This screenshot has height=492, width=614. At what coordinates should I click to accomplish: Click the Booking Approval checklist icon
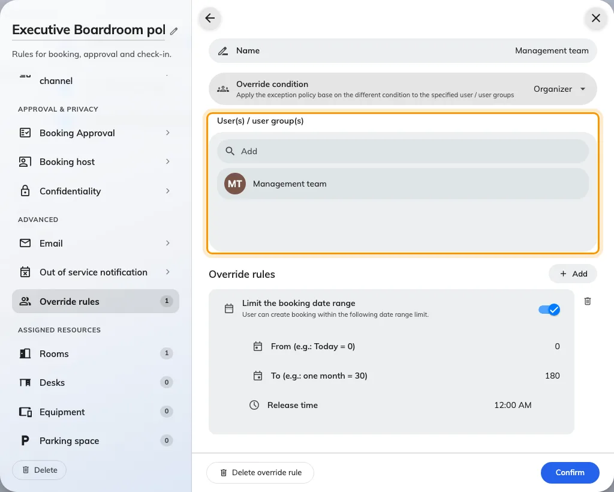point(25,133)
